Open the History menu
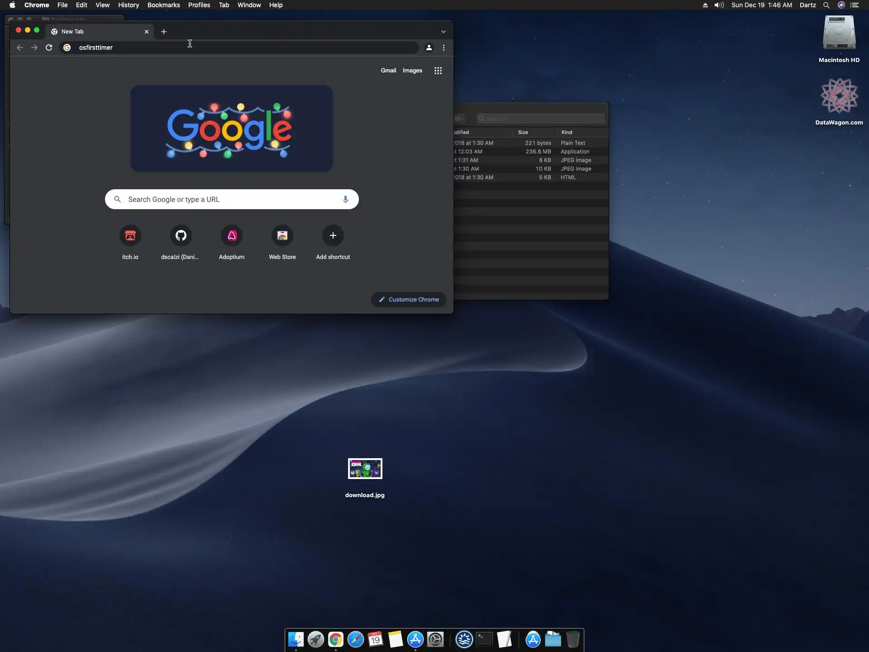 [128, 5]
